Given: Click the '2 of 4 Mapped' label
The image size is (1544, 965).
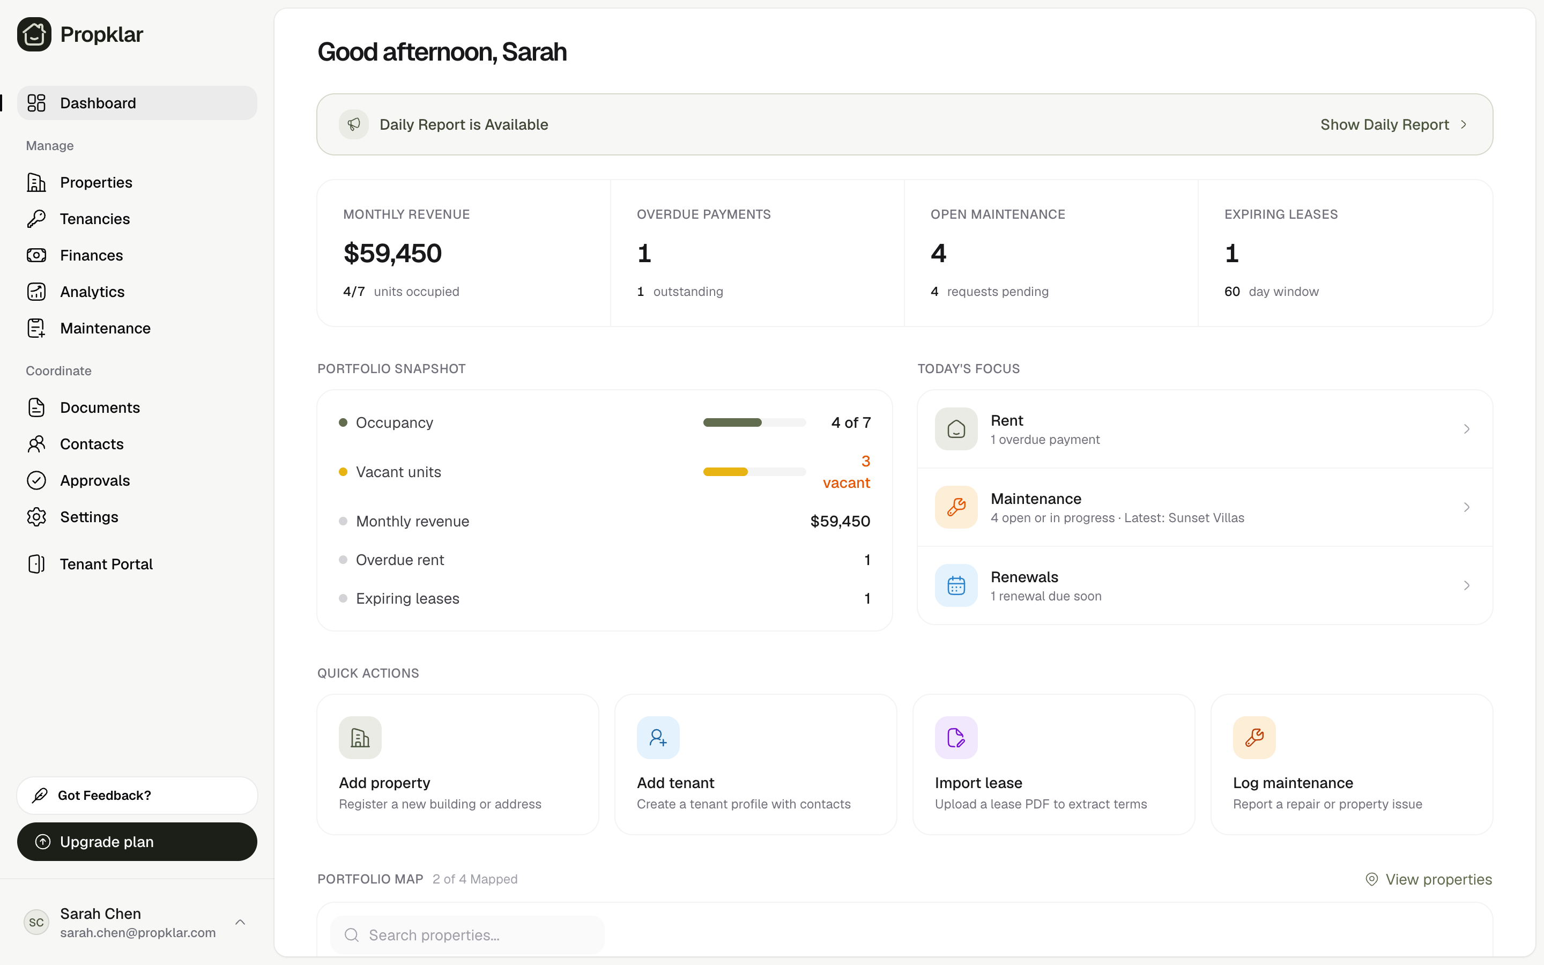Looking at the screenshot, I should (x=474, y=879).
